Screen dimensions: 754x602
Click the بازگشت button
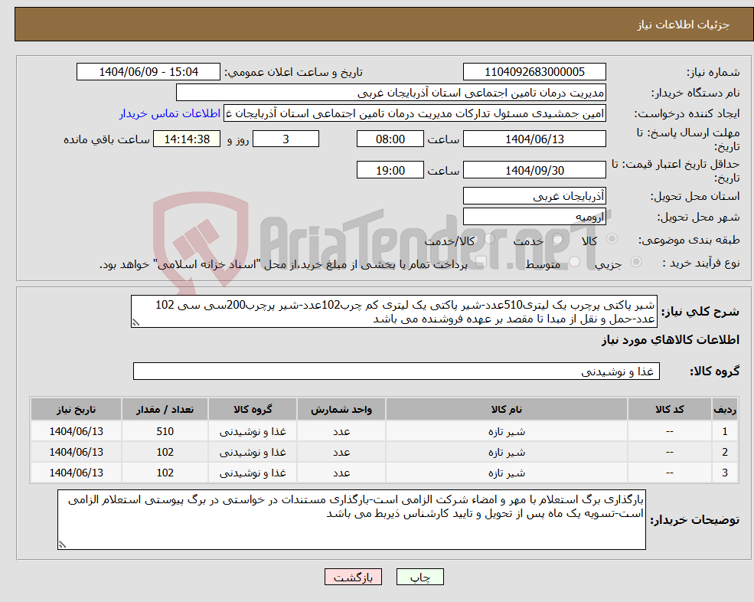pos(353,577)
